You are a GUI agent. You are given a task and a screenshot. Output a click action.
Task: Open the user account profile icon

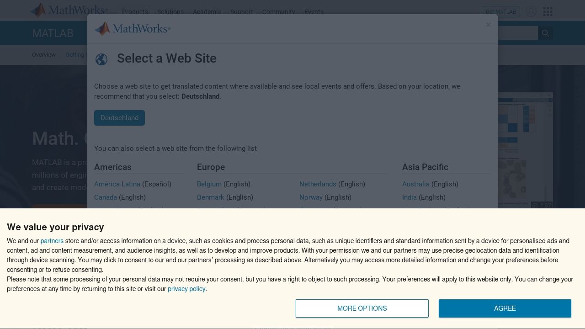[x=531, y=12]
